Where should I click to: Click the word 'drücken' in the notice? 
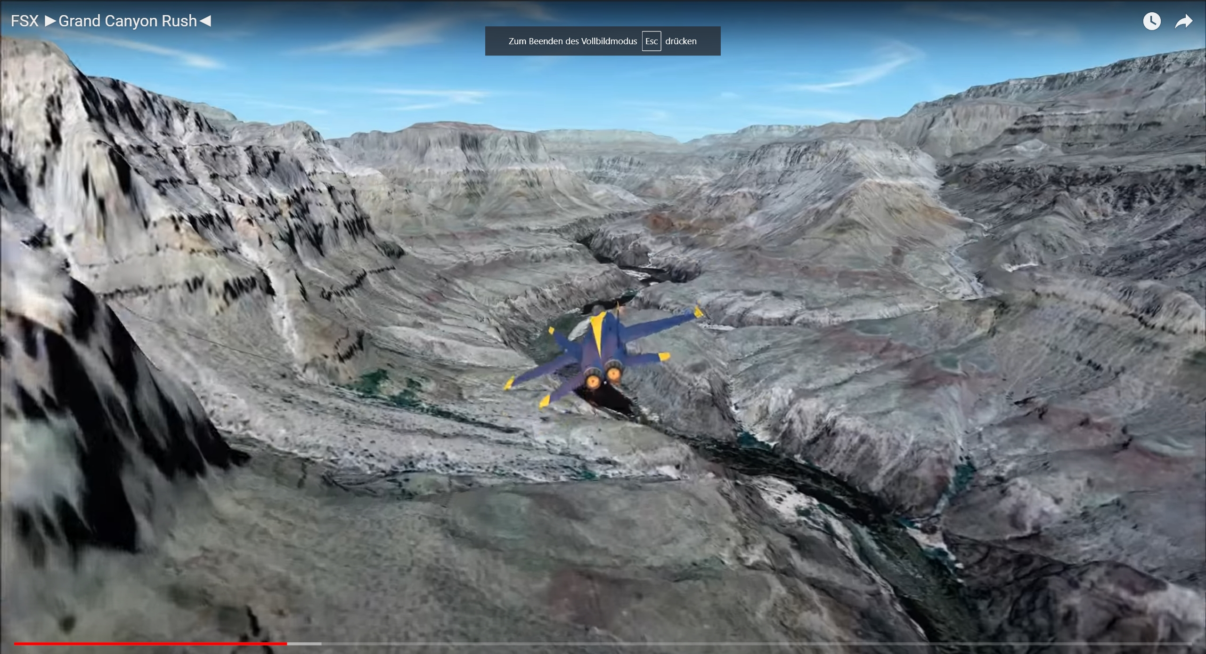pyautogui.click(x=681, y=41)
